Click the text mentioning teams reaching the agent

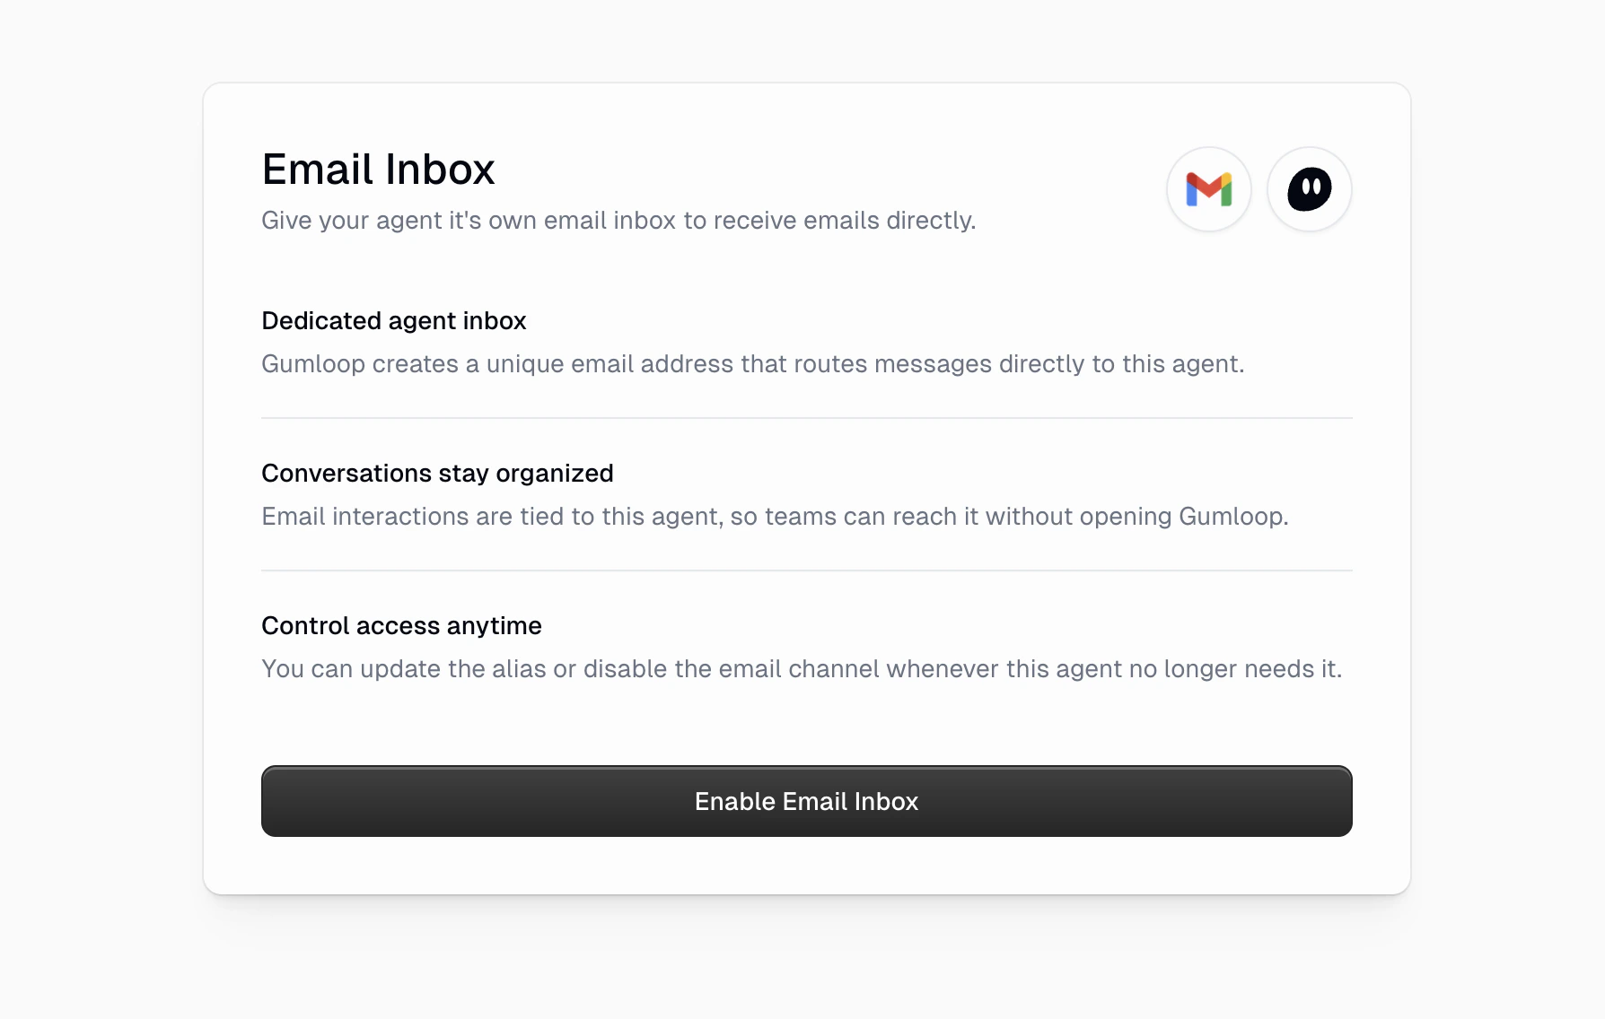775,516
